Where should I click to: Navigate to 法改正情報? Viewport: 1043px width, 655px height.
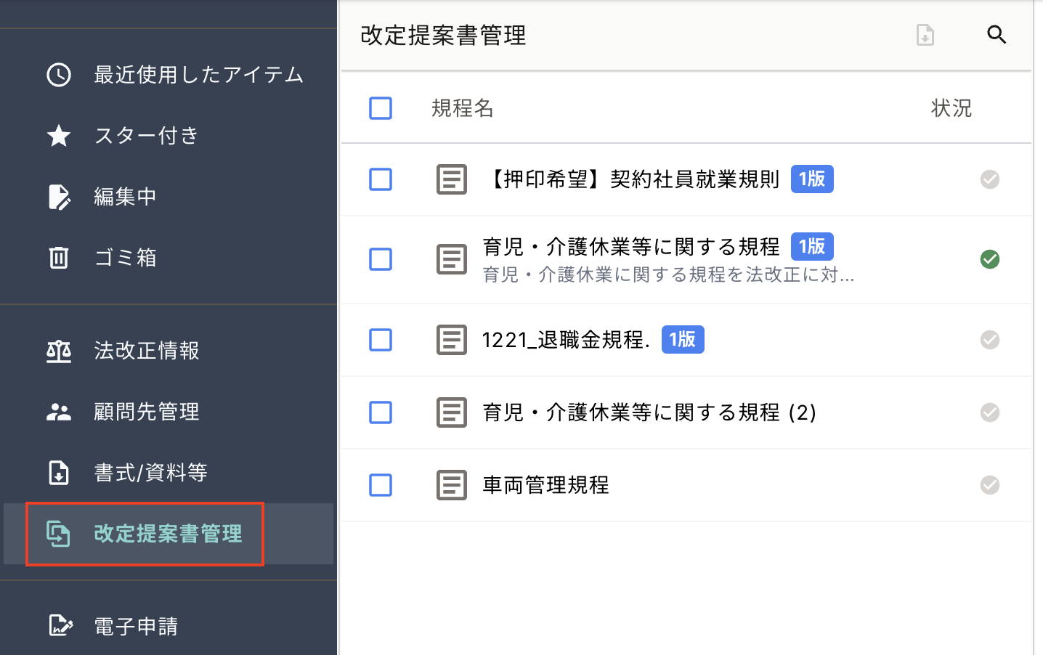(x=146, y=351)
